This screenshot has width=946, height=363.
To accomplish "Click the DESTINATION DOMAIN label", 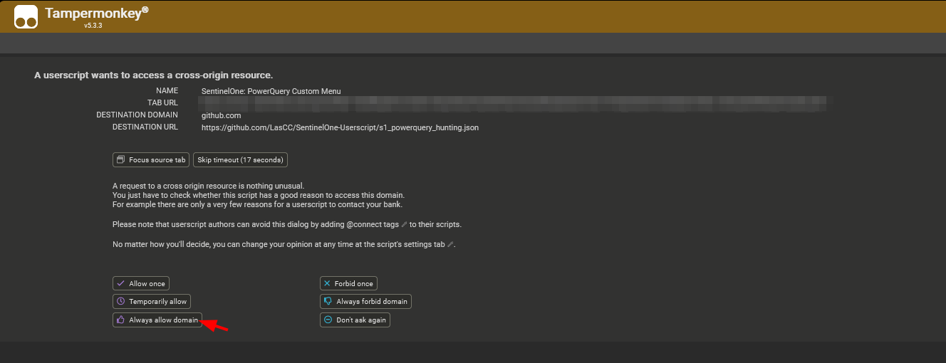I will click(x=137, y=115).
